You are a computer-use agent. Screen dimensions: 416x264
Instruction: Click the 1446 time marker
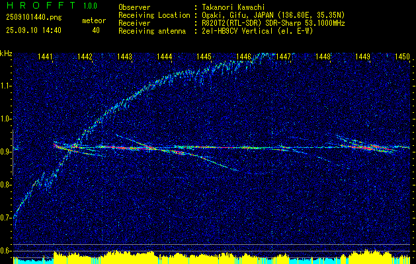[243, 56]
